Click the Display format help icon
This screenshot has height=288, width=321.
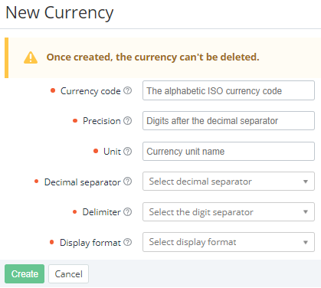[127, 242]
